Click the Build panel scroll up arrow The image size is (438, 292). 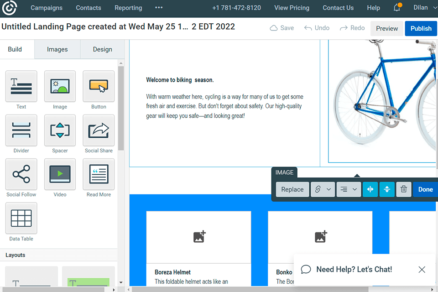click(x=120, y=63)
